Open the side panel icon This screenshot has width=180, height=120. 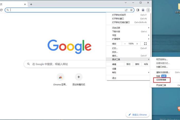pyautogui.click(x=138, y=10)
